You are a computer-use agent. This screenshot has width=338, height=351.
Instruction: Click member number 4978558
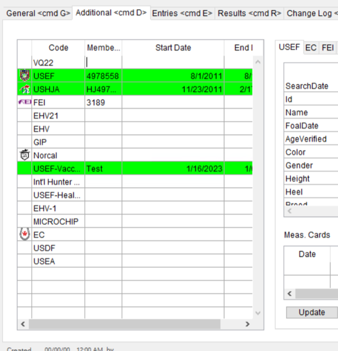[x=103, y=76]
